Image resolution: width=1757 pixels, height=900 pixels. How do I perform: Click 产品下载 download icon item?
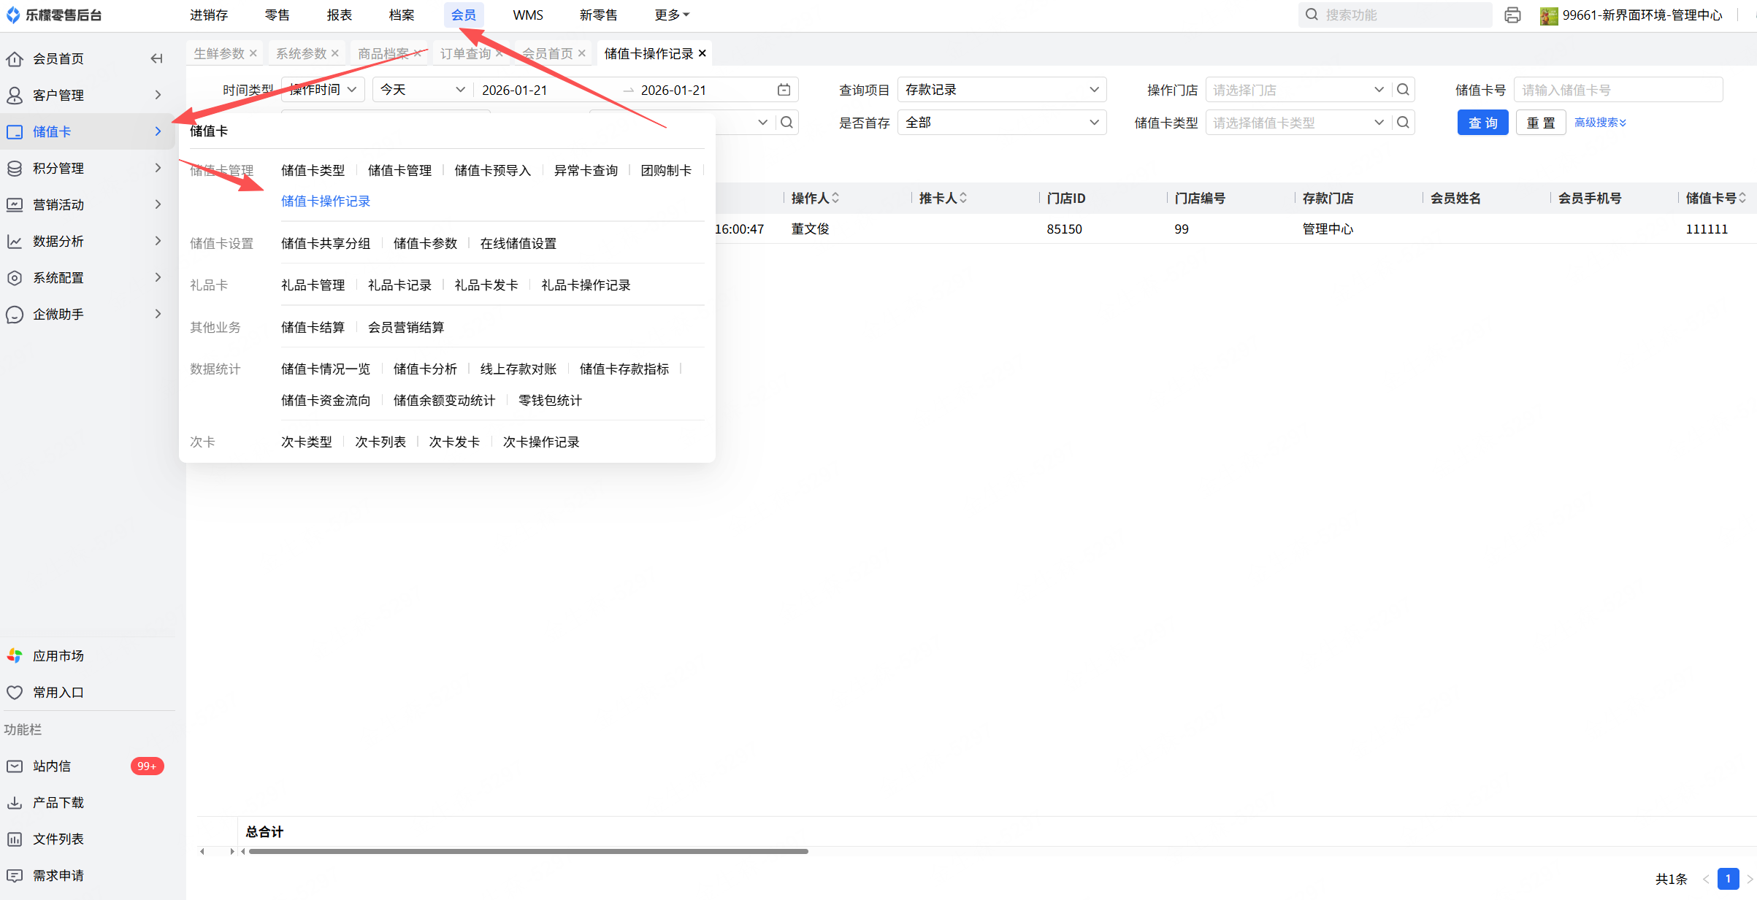coord(58,802)
